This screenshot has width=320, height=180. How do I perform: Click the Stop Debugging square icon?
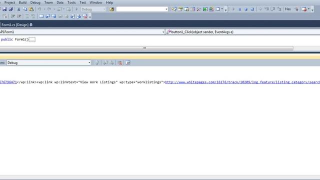point(246,9)
